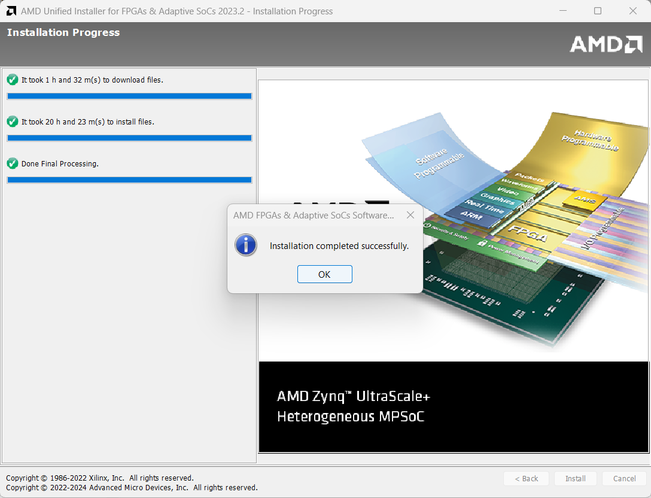This screenshot has height=498, width=651.
Task: Minimize the AMD Unified Installer window
Action: point(562,11)
